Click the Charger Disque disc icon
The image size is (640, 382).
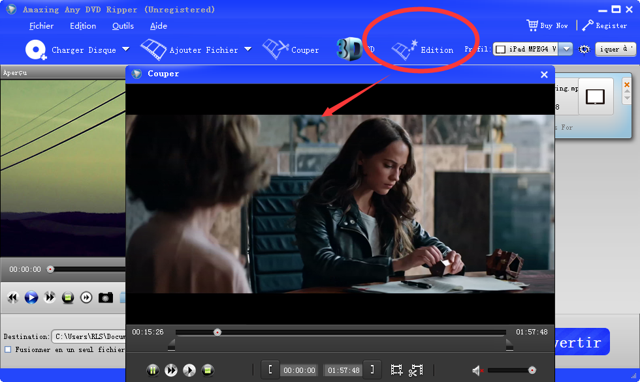(36, 50)
